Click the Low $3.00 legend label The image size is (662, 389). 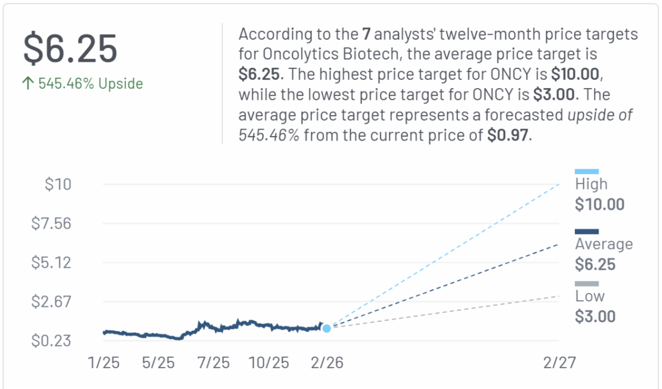tap(595, 306)
